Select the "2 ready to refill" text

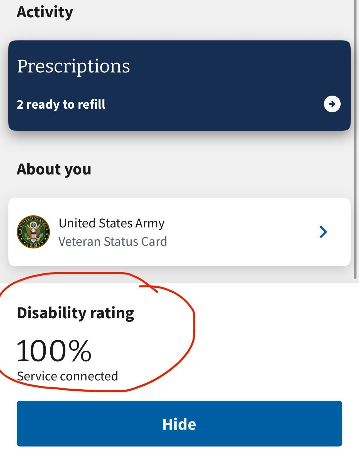[x=61, y=105]
